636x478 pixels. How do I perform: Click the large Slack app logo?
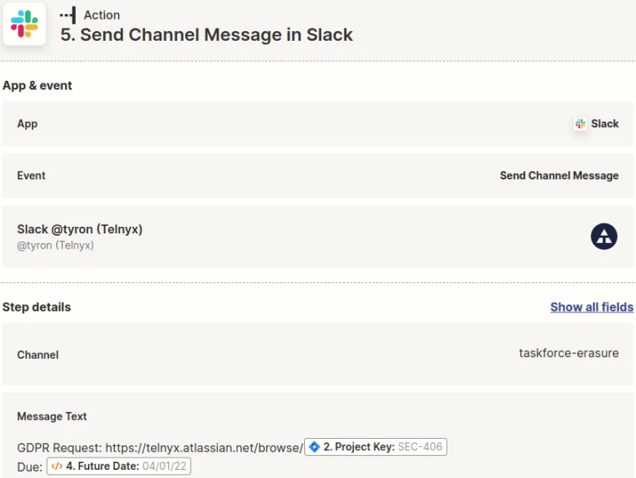(24, 24)
